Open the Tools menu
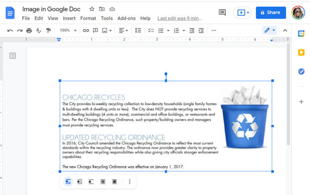This screenshot has height=195, width=310. (107, 18)
